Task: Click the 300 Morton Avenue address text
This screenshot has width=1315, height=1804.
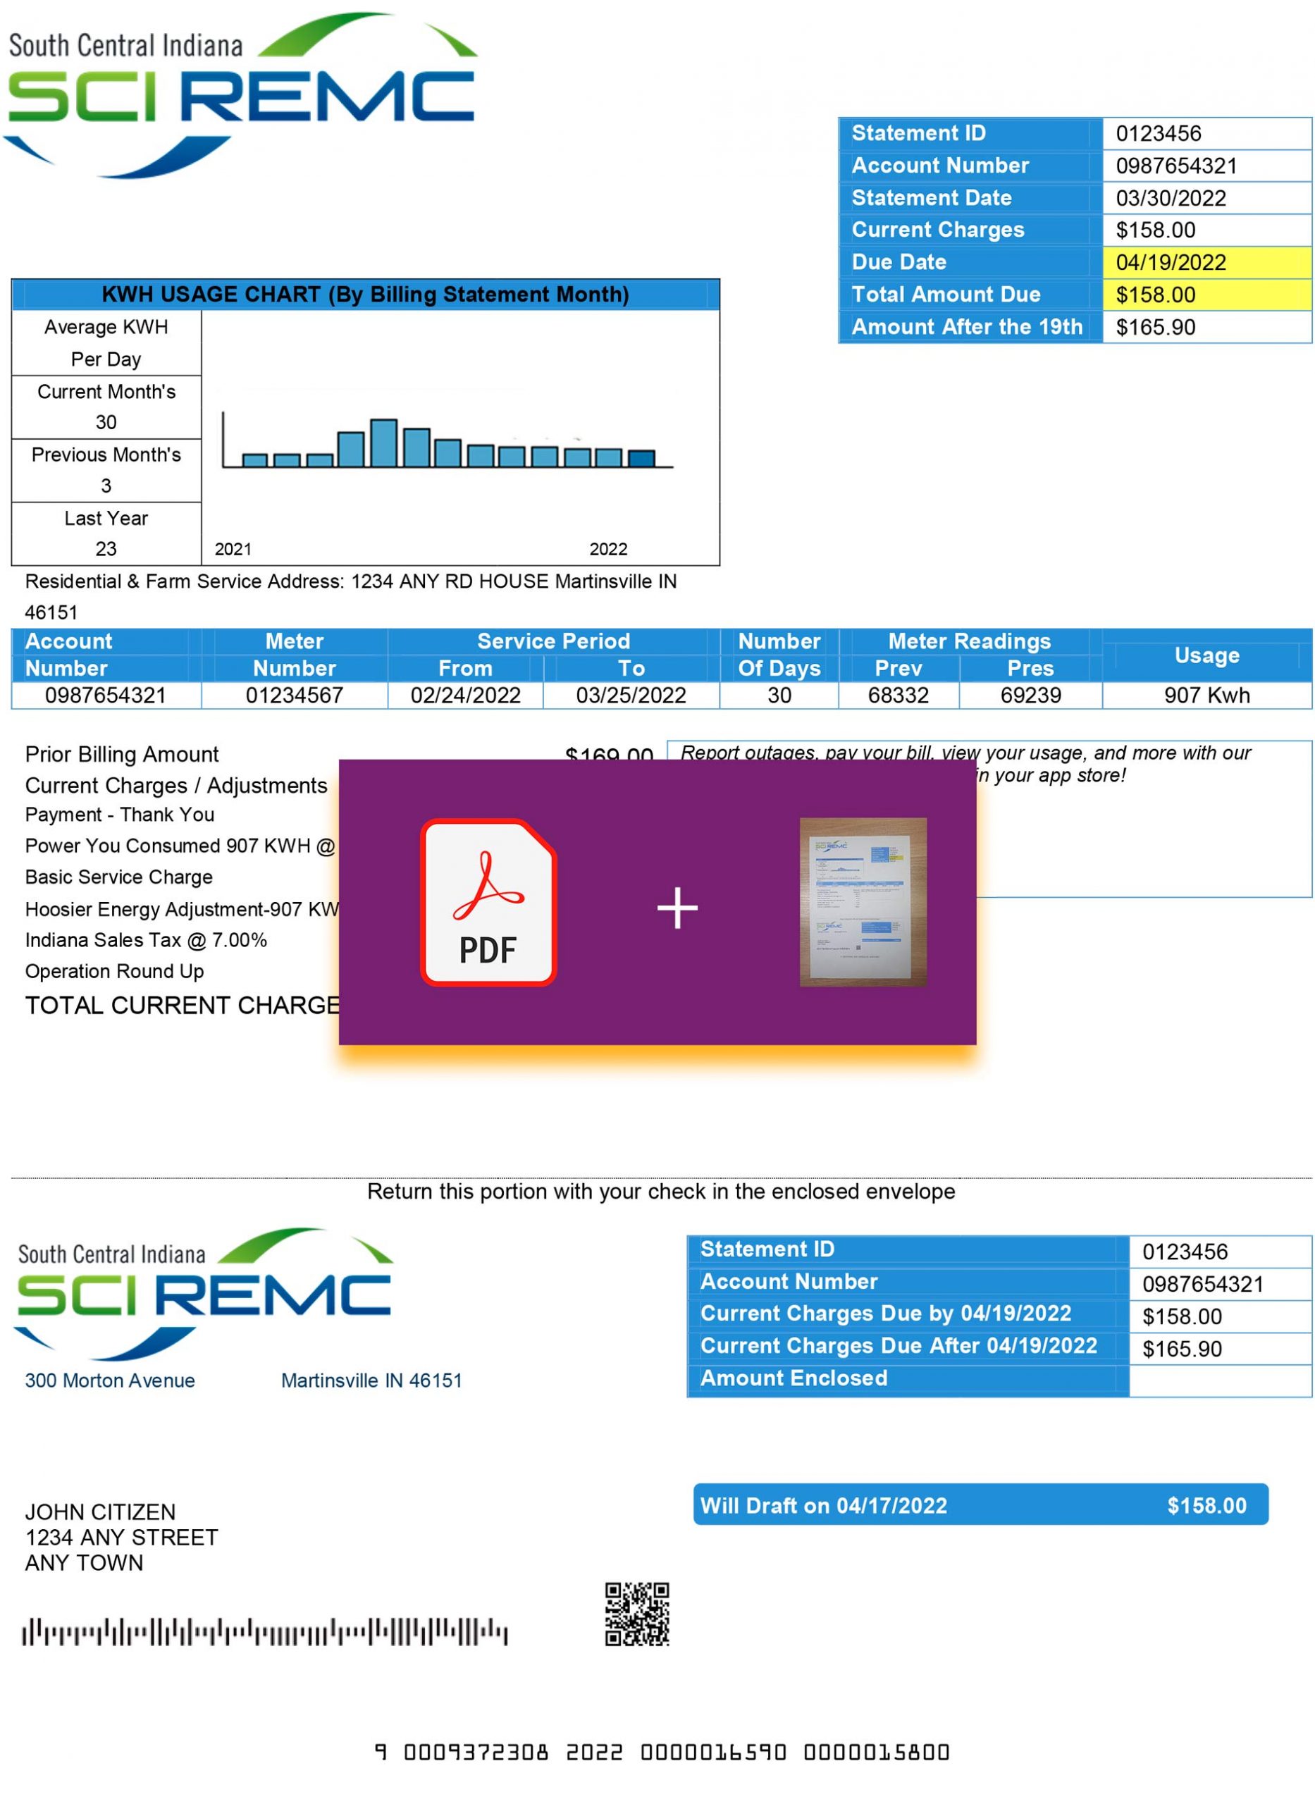Action: coord(110,1380)
